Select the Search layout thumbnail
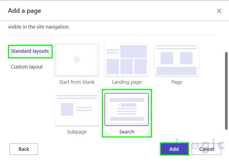Viewport: 229px width, 162px height. [127, 109]
